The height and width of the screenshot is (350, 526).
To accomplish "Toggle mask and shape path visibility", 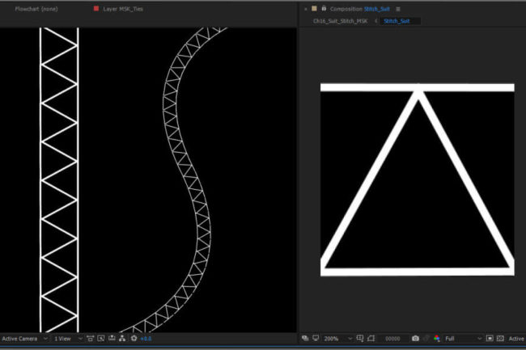I will (371, 338).
